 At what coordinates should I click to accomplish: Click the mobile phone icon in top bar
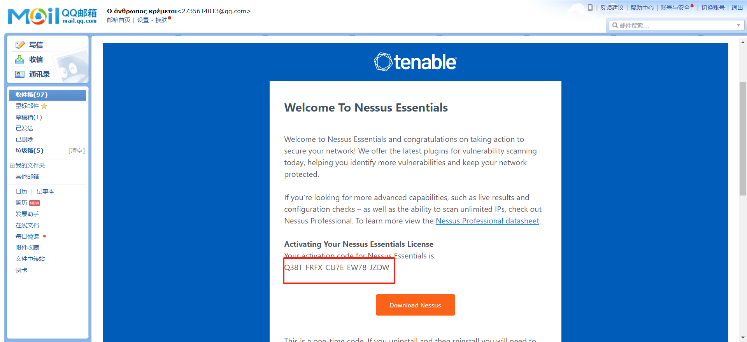pos(590,8)
